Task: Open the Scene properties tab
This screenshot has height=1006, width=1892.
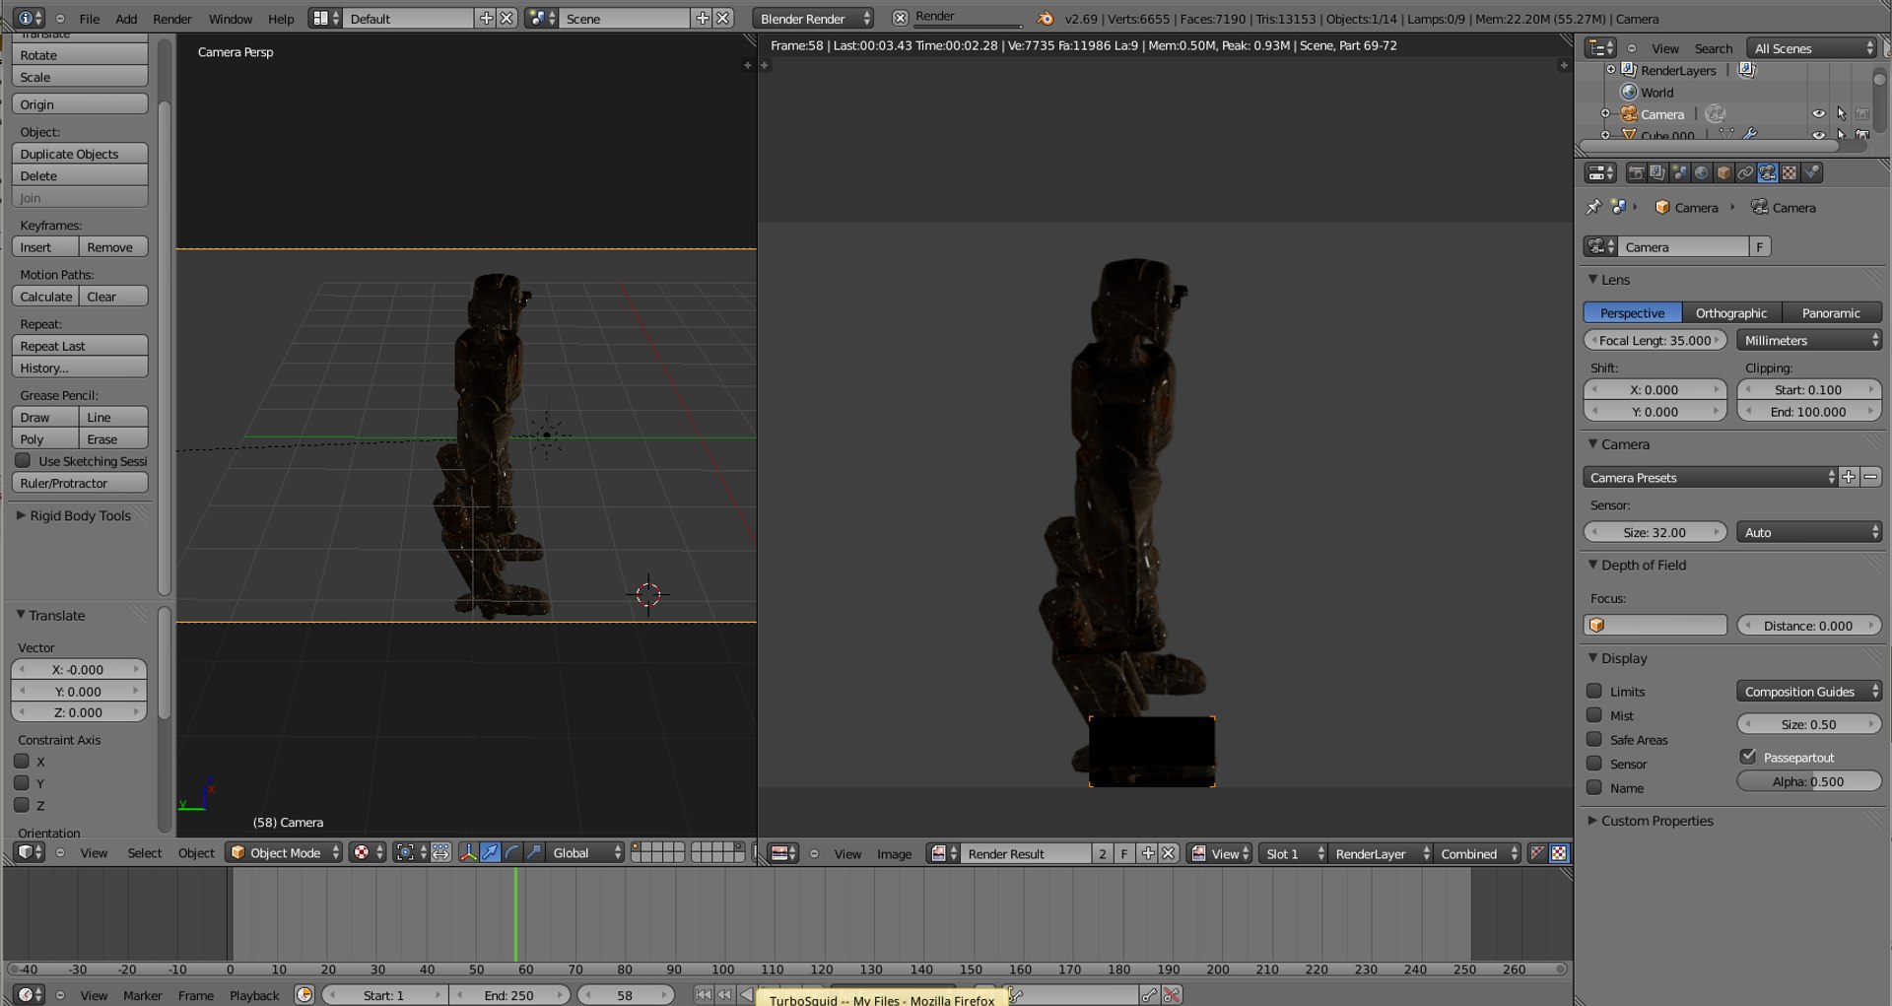Action: (x=1679, y=172)
